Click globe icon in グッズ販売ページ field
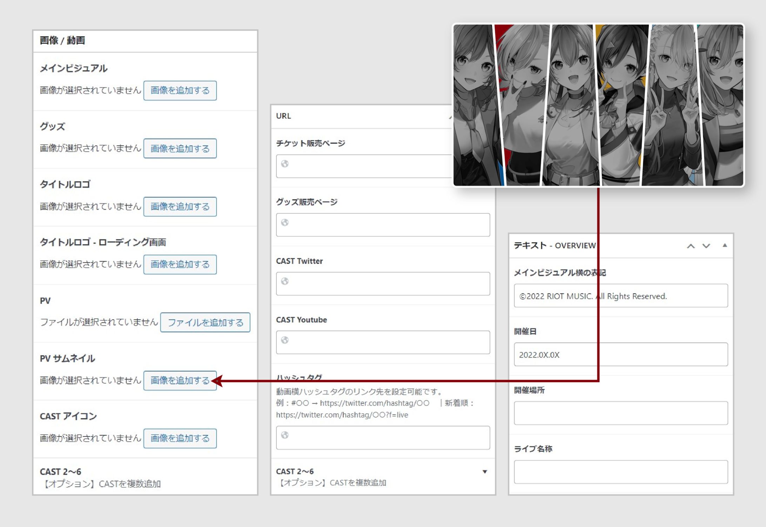The image size is (766, 527). pyautogui.click(x=285, y=223)
